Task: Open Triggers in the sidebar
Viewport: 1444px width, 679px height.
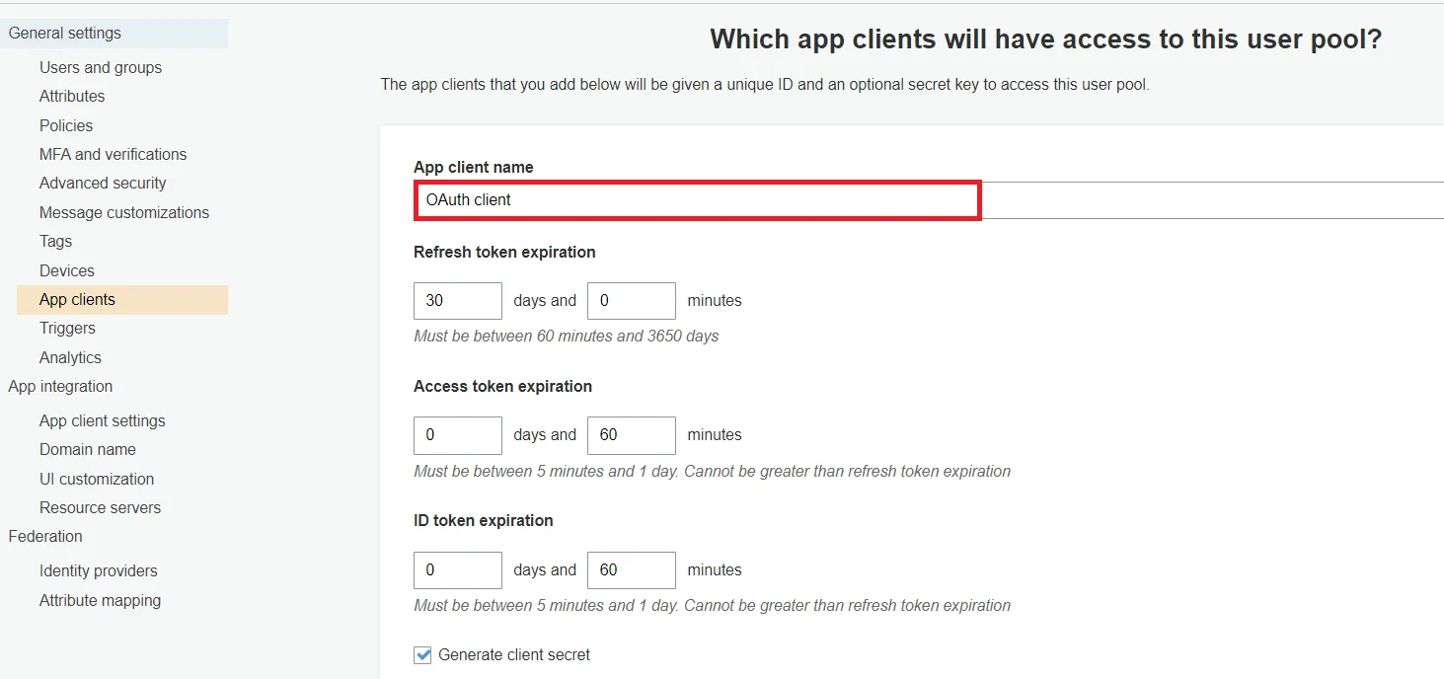Action: click(x=67, y=329)
